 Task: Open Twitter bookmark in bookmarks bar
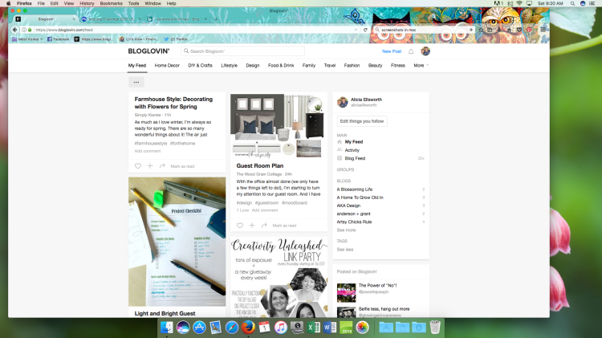(176, 39)
